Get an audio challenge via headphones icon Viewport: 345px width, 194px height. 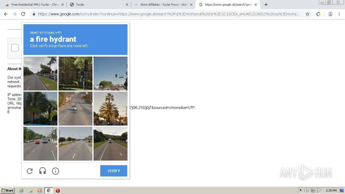[43, 171]
